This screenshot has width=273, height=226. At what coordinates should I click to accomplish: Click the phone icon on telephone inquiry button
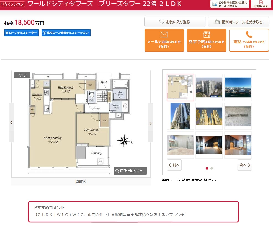click(x=249, y=35)
